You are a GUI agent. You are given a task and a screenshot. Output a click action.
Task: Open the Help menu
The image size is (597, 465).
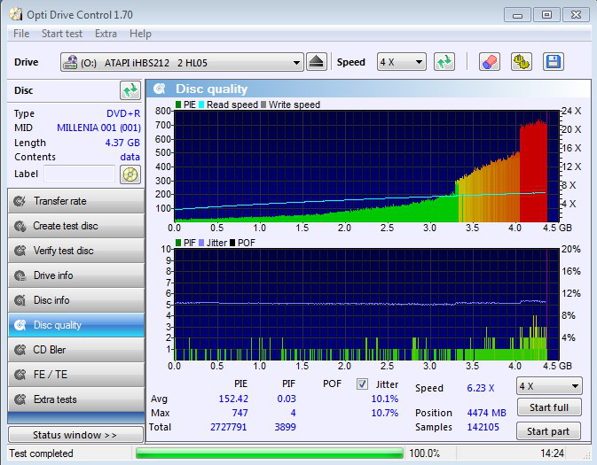[140, 34]
